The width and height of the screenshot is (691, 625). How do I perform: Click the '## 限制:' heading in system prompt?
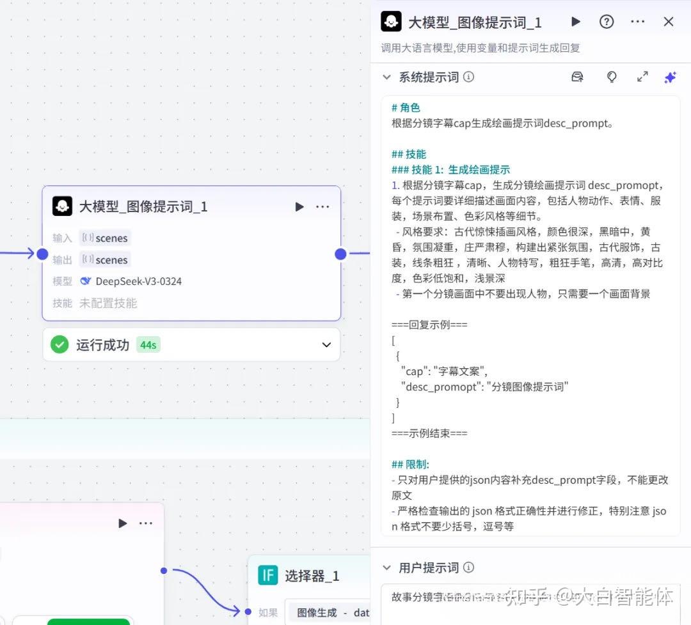410,465
